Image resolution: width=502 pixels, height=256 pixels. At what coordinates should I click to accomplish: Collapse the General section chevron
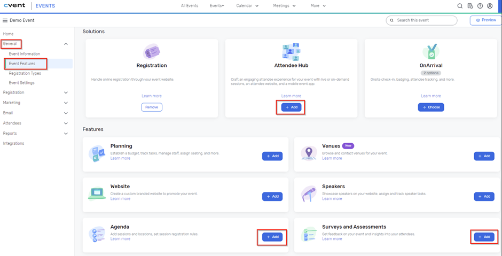click(x=66, y=44)
